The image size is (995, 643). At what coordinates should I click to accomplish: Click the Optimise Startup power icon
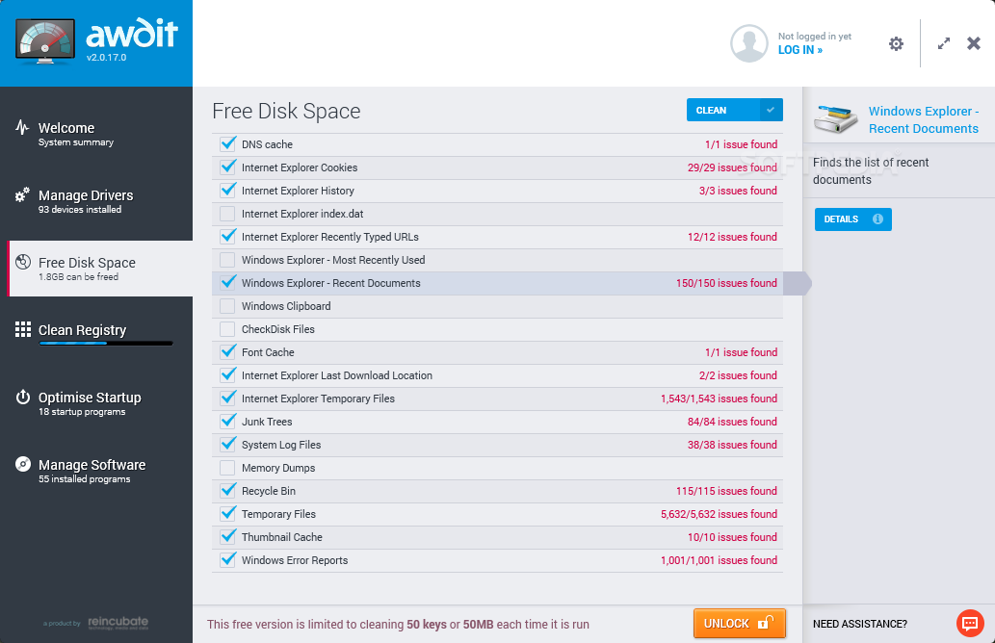[x=23, y=397]
